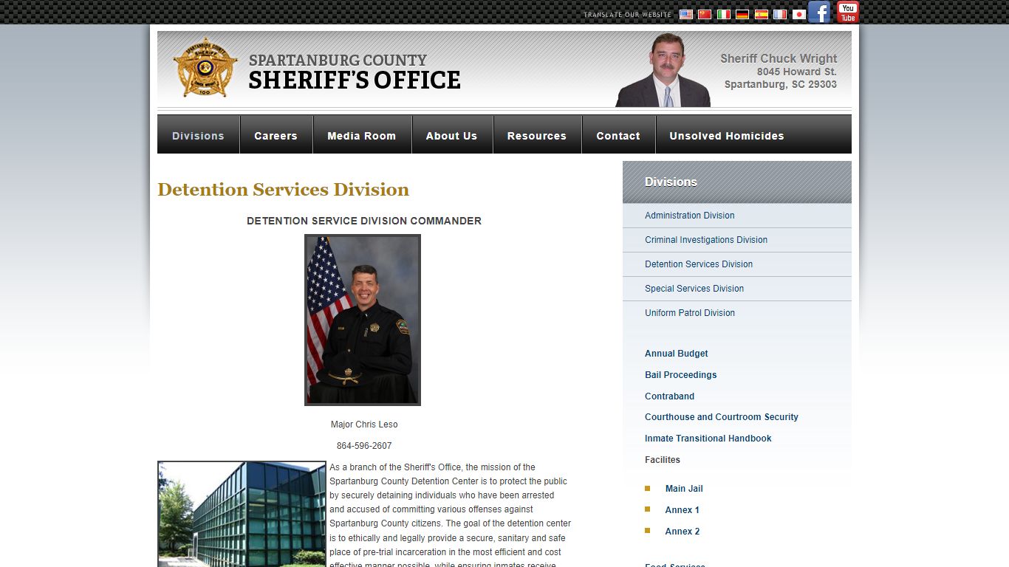Click the gold sheriff badge logo
This screenshot has height=567, width=1009.
(205, 68)
